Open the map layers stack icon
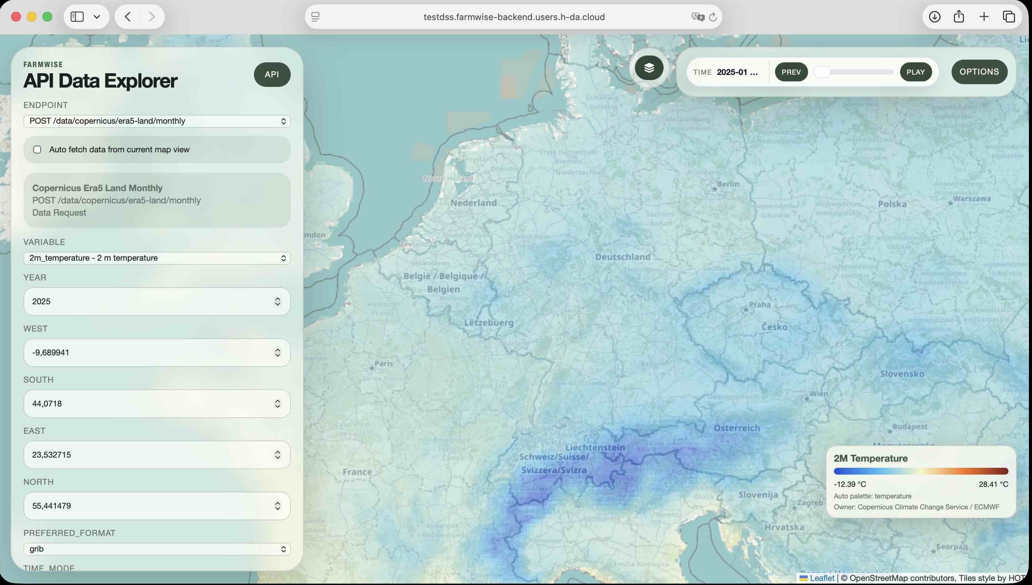The image size is (1032, 585). pos(649,68)
